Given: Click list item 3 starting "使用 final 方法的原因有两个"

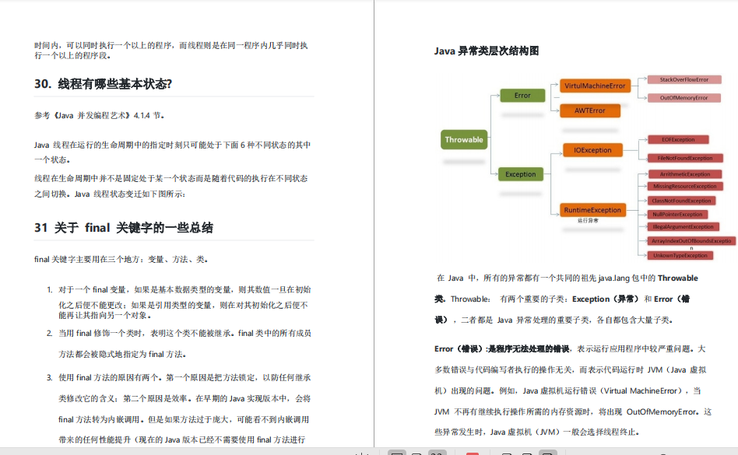Looking at the screenshot, I should coord(179,408).
